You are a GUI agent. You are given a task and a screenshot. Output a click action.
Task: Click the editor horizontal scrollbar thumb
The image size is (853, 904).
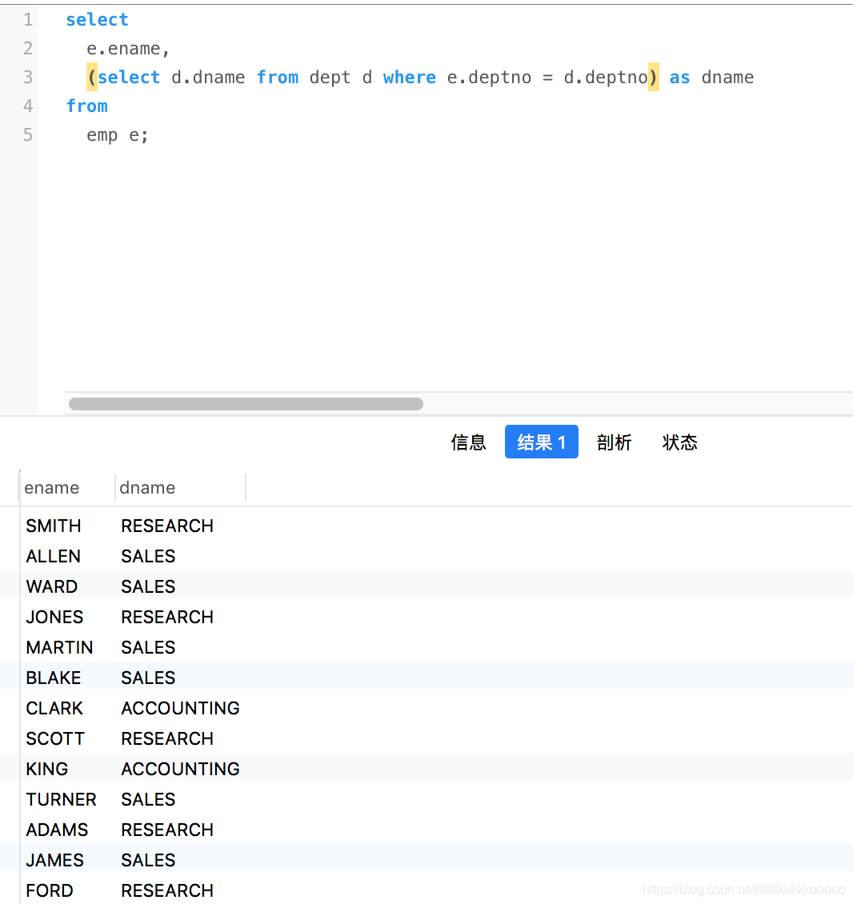(x=246, y=403)
